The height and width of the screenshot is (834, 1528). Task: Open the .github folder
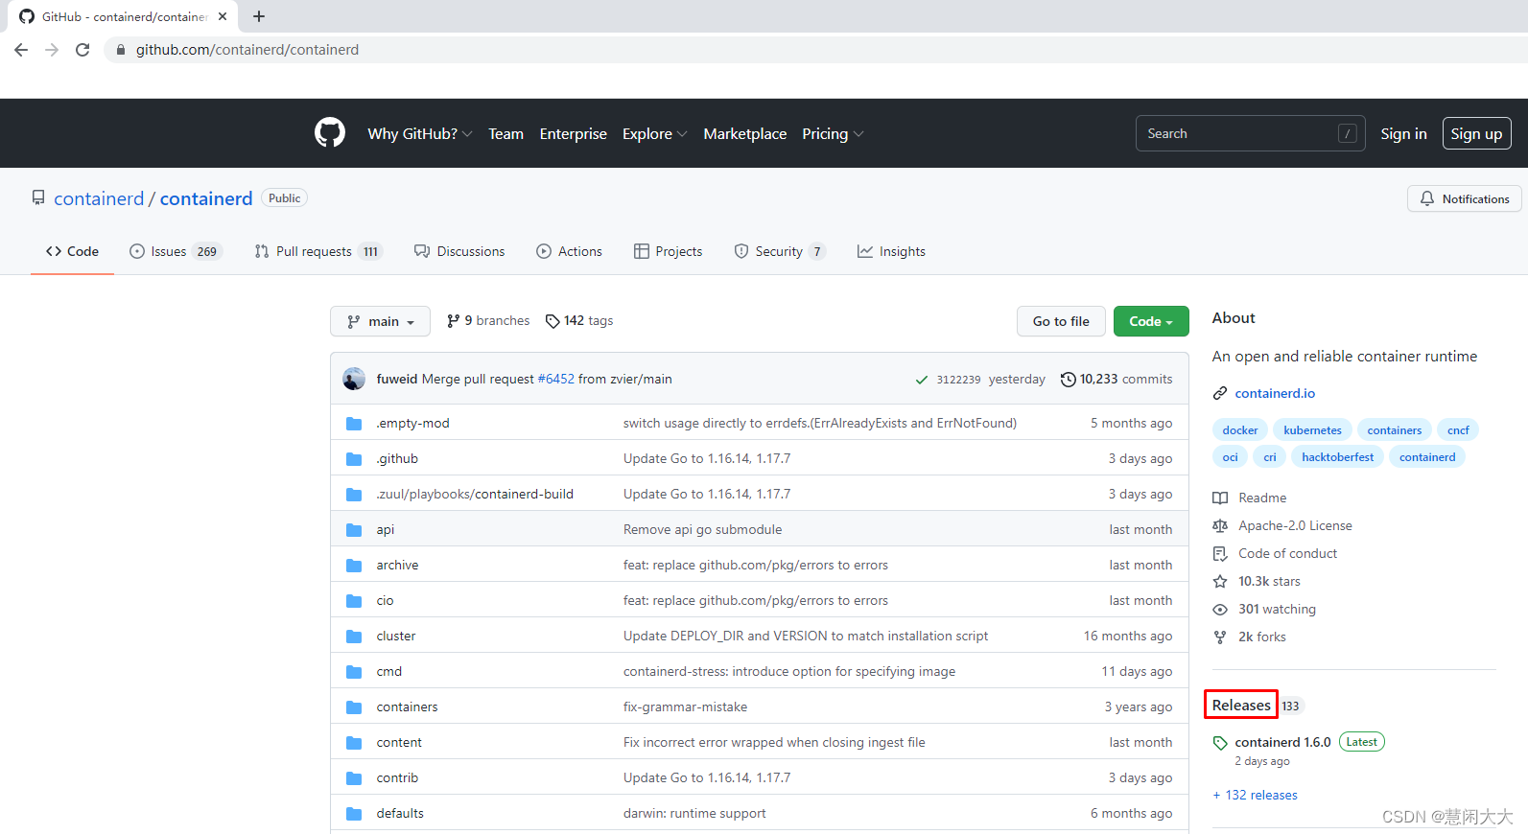[397, 458]
